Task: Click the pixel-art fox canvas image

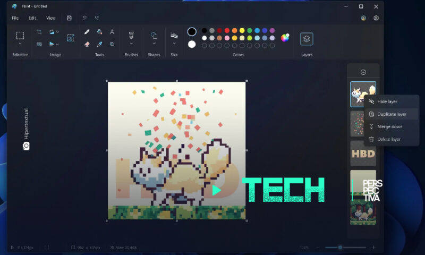Action: (x=177, y=151)
